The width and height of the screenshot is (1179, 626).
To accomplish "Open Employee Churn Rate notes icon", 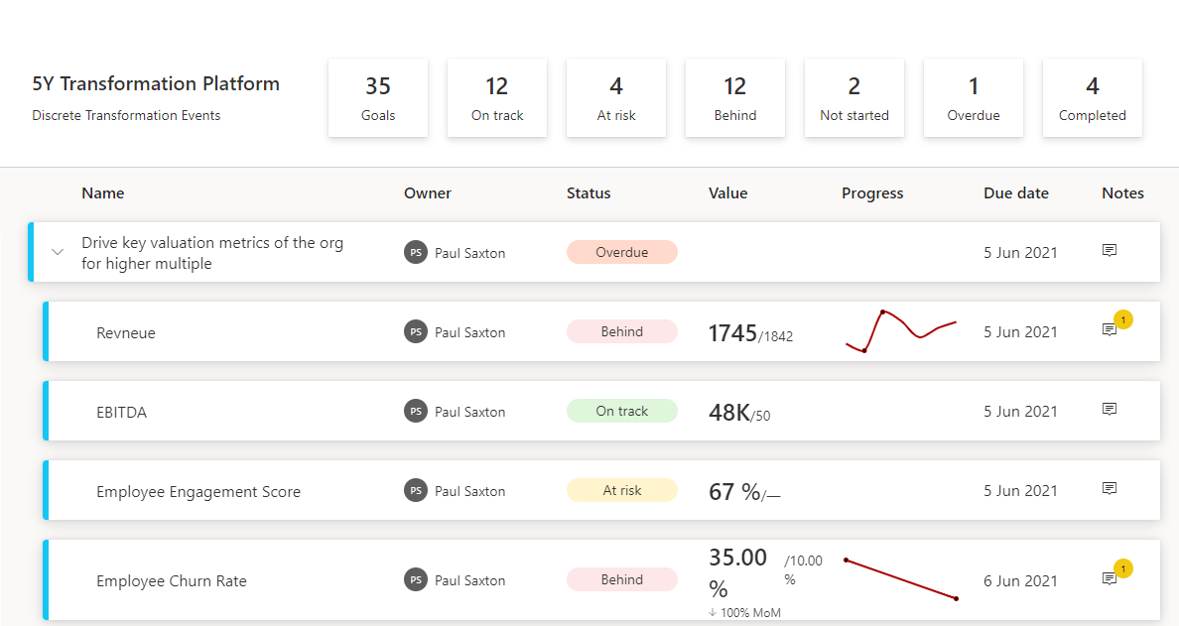I will [1110, 579].
